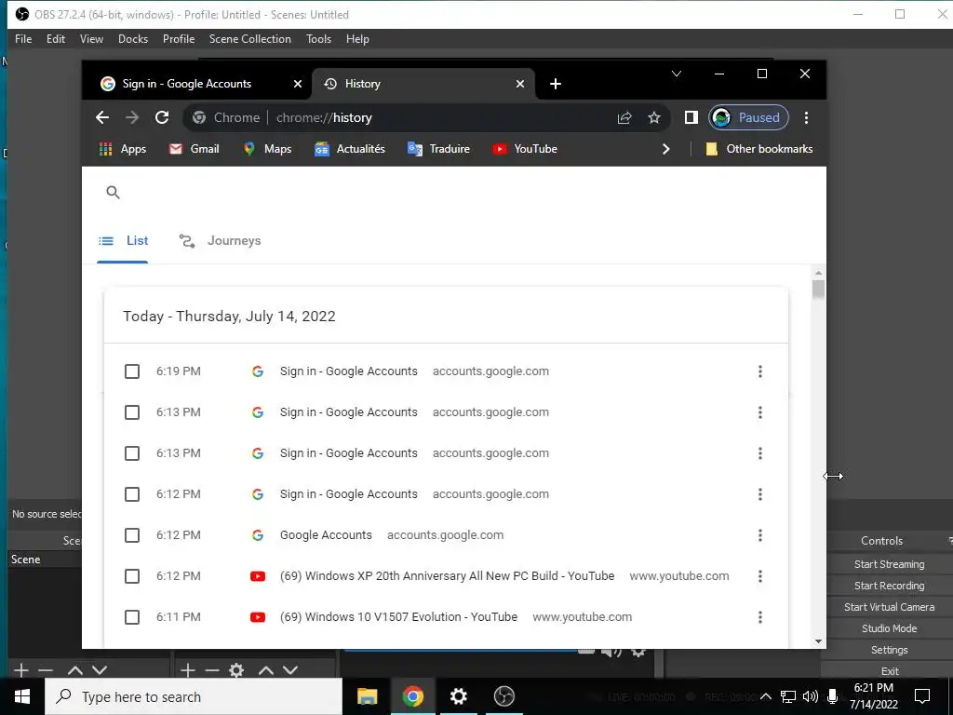
Task: Check the Windows XP 20th Anniversary entry
Action: [132, 576]
